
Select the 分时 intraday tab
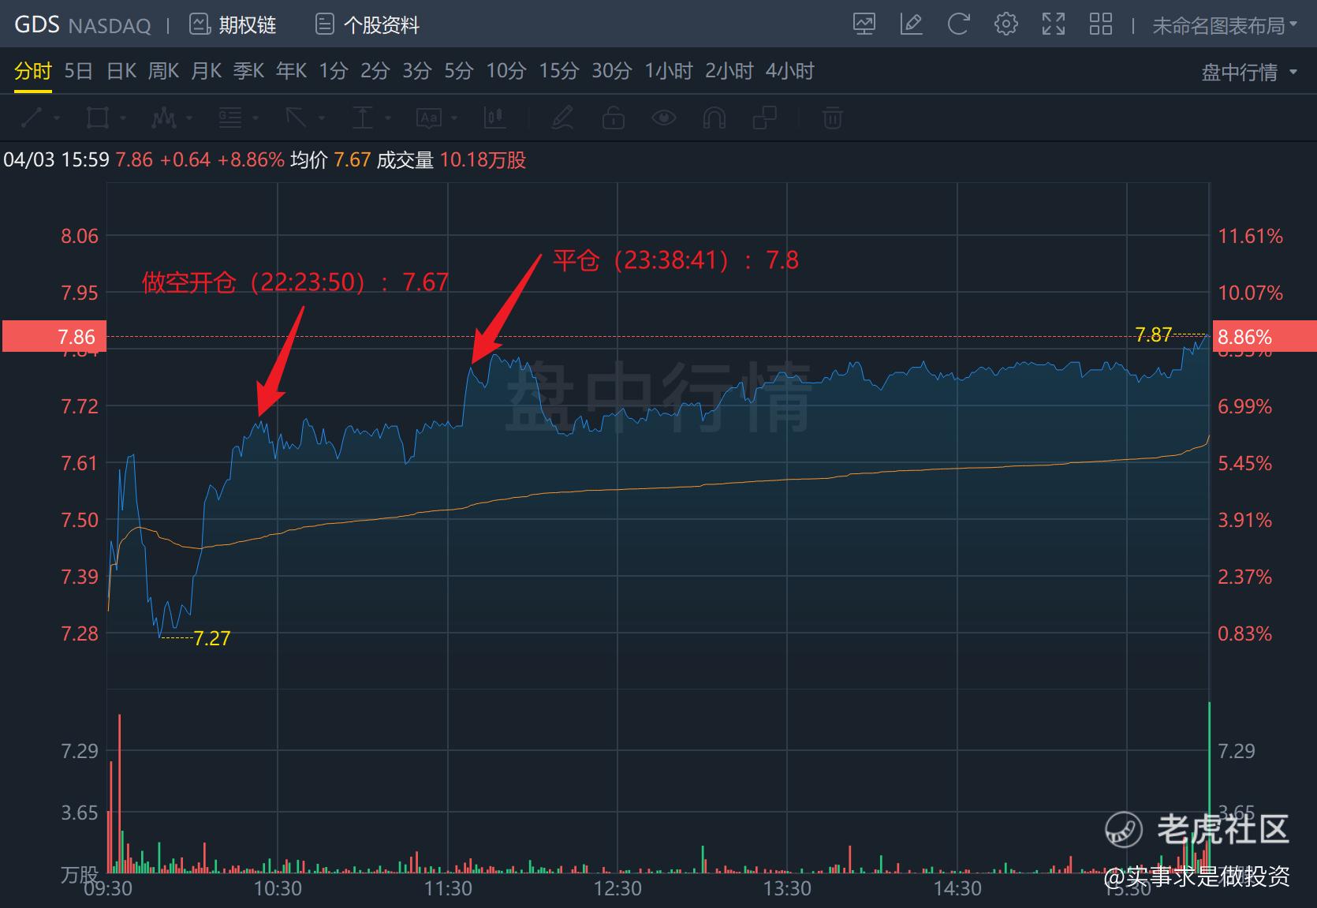point(33,72)
